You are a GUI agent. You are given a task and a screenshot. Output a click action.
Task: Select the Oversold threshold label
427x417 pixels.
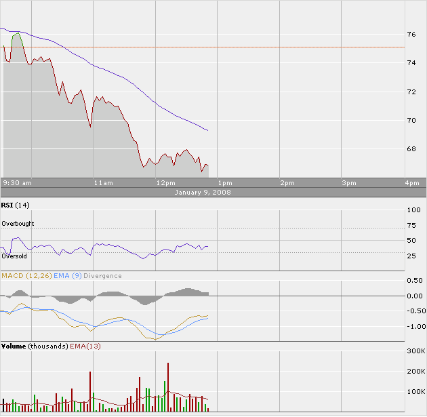tap(14, 256)
